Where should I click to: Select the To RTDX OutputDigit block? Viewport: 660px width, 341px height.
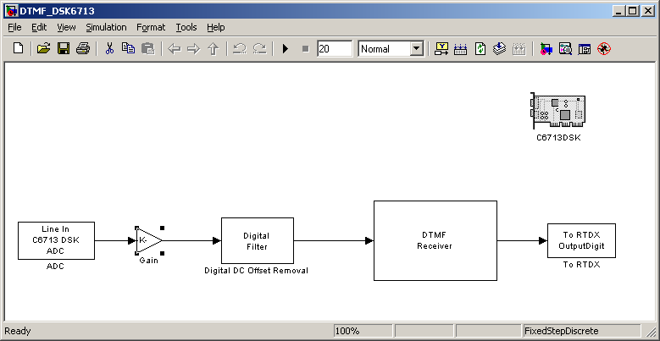coord(581,240)
